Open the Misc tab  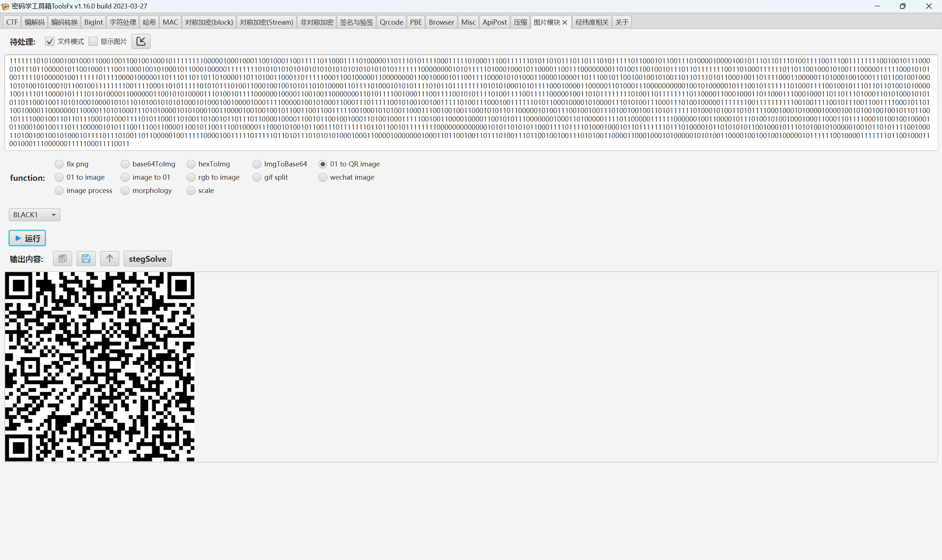(468, 22)
